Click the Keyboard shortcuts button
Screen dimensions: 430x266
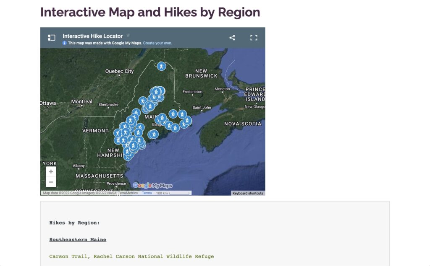click(248, 193)
